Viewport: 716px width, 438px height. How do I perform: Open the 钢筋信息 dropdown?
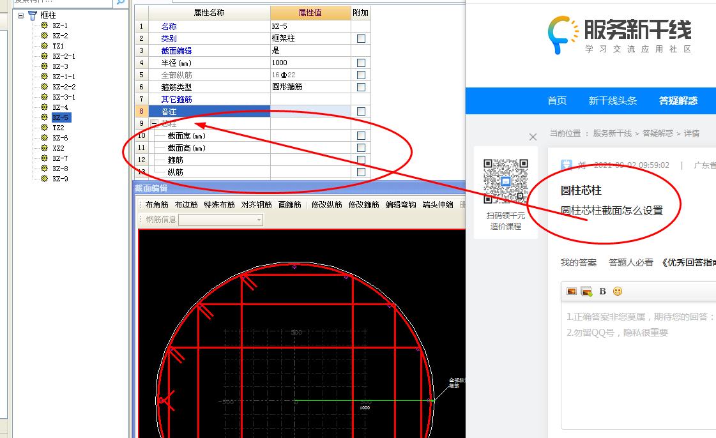[x=259, y=220]
